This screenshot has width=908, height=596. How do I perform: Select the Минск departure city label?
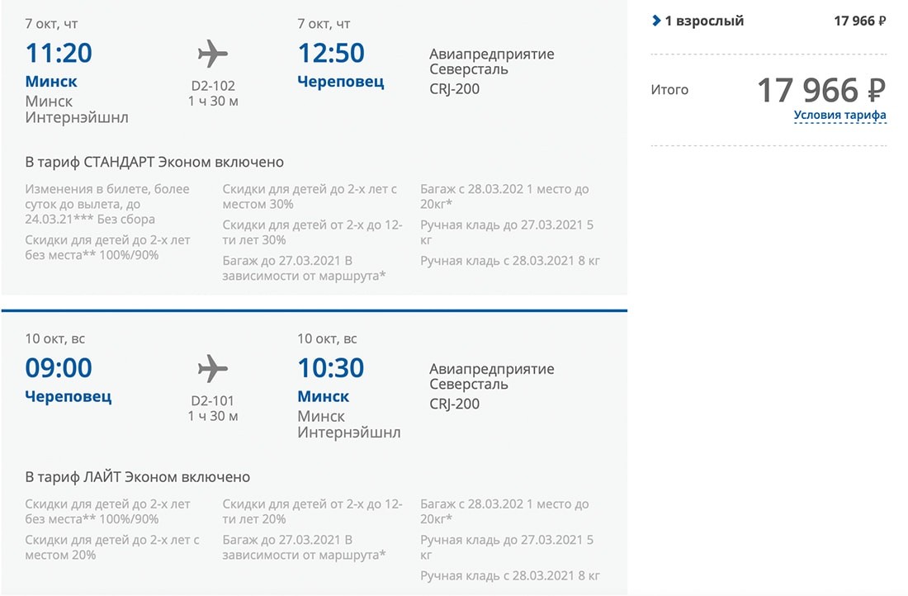53,81
